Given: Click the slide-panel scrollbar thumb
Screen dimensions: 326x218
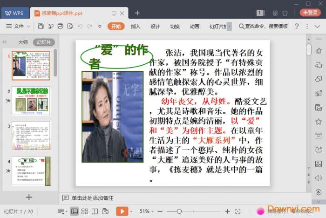Looking at the screenshot, I should pyautogui.click(x=55, y=62).
